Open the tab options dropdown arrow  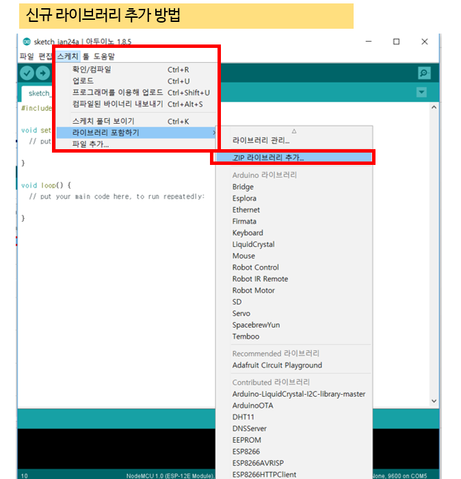point(421,92)
